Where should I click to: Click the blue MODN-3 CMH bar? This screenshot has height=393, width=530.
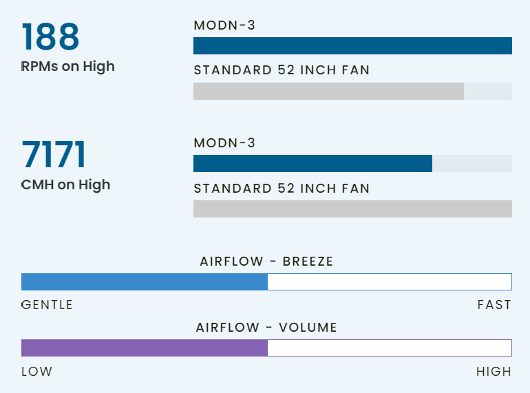point(312,164)
